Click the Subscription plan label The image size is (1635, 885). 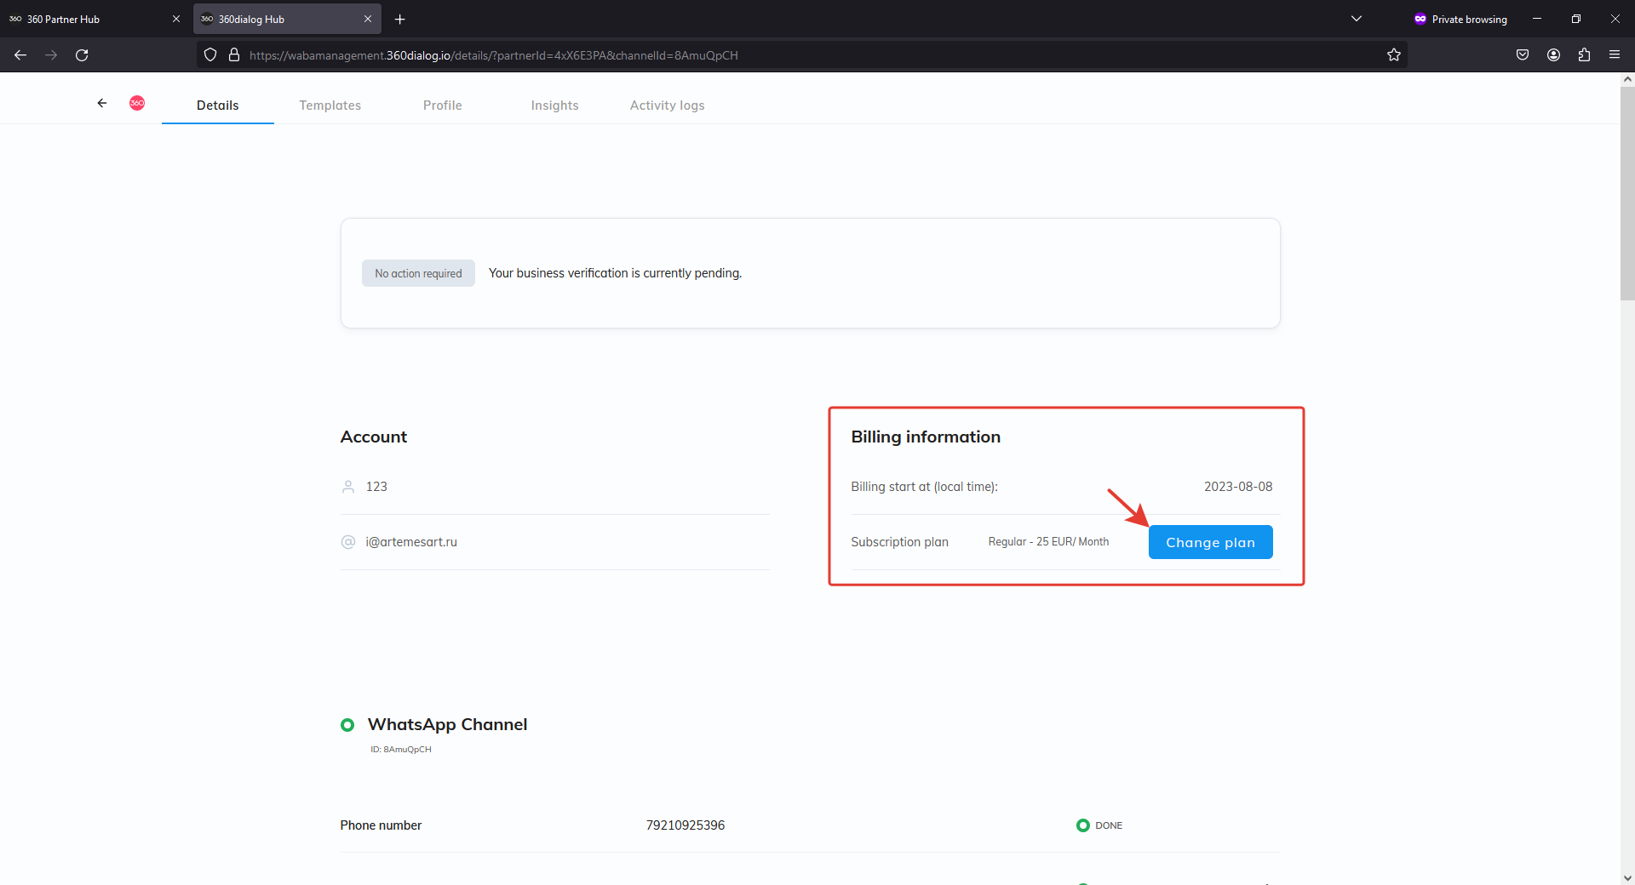(900, 542)
